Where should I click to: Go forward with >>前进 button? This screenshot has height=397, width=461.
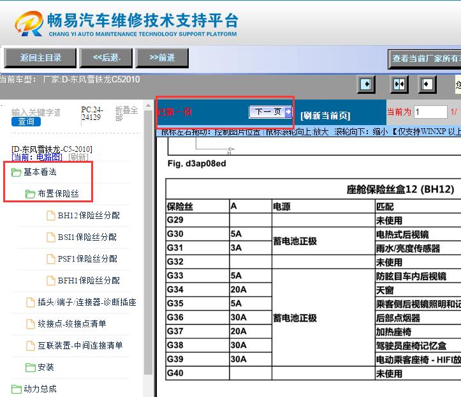click(162, 58)
